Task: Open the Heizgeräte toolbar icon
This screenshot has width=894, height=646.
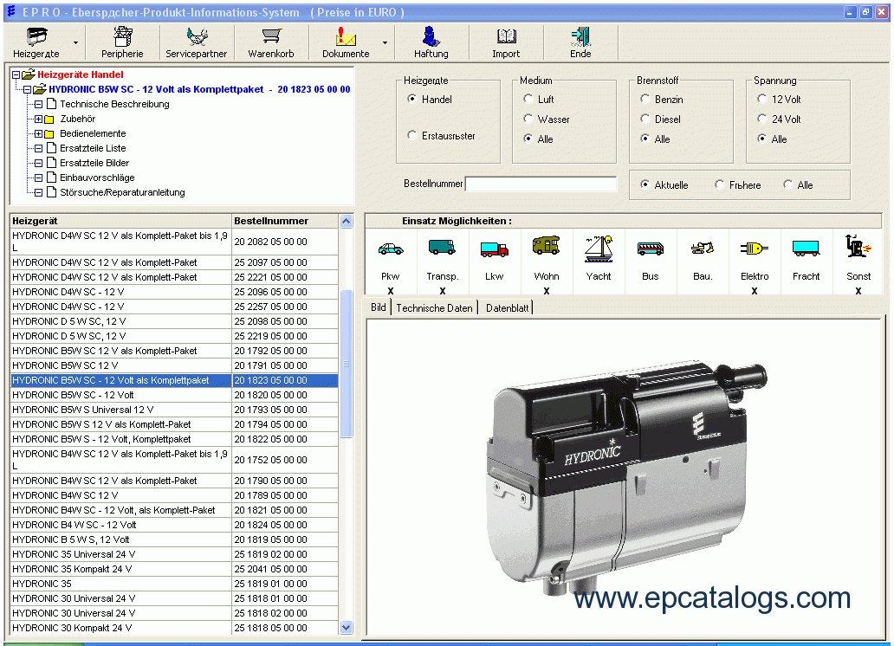Action: [x=36, y=37]
